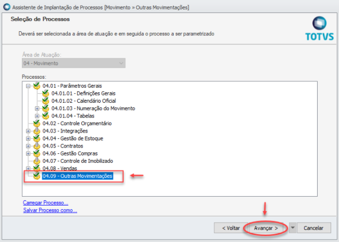Image resolution: width=339 pixels, height=242 pixels.
Task: Select 04.05 - Contratos
Action: pos(63,146)
